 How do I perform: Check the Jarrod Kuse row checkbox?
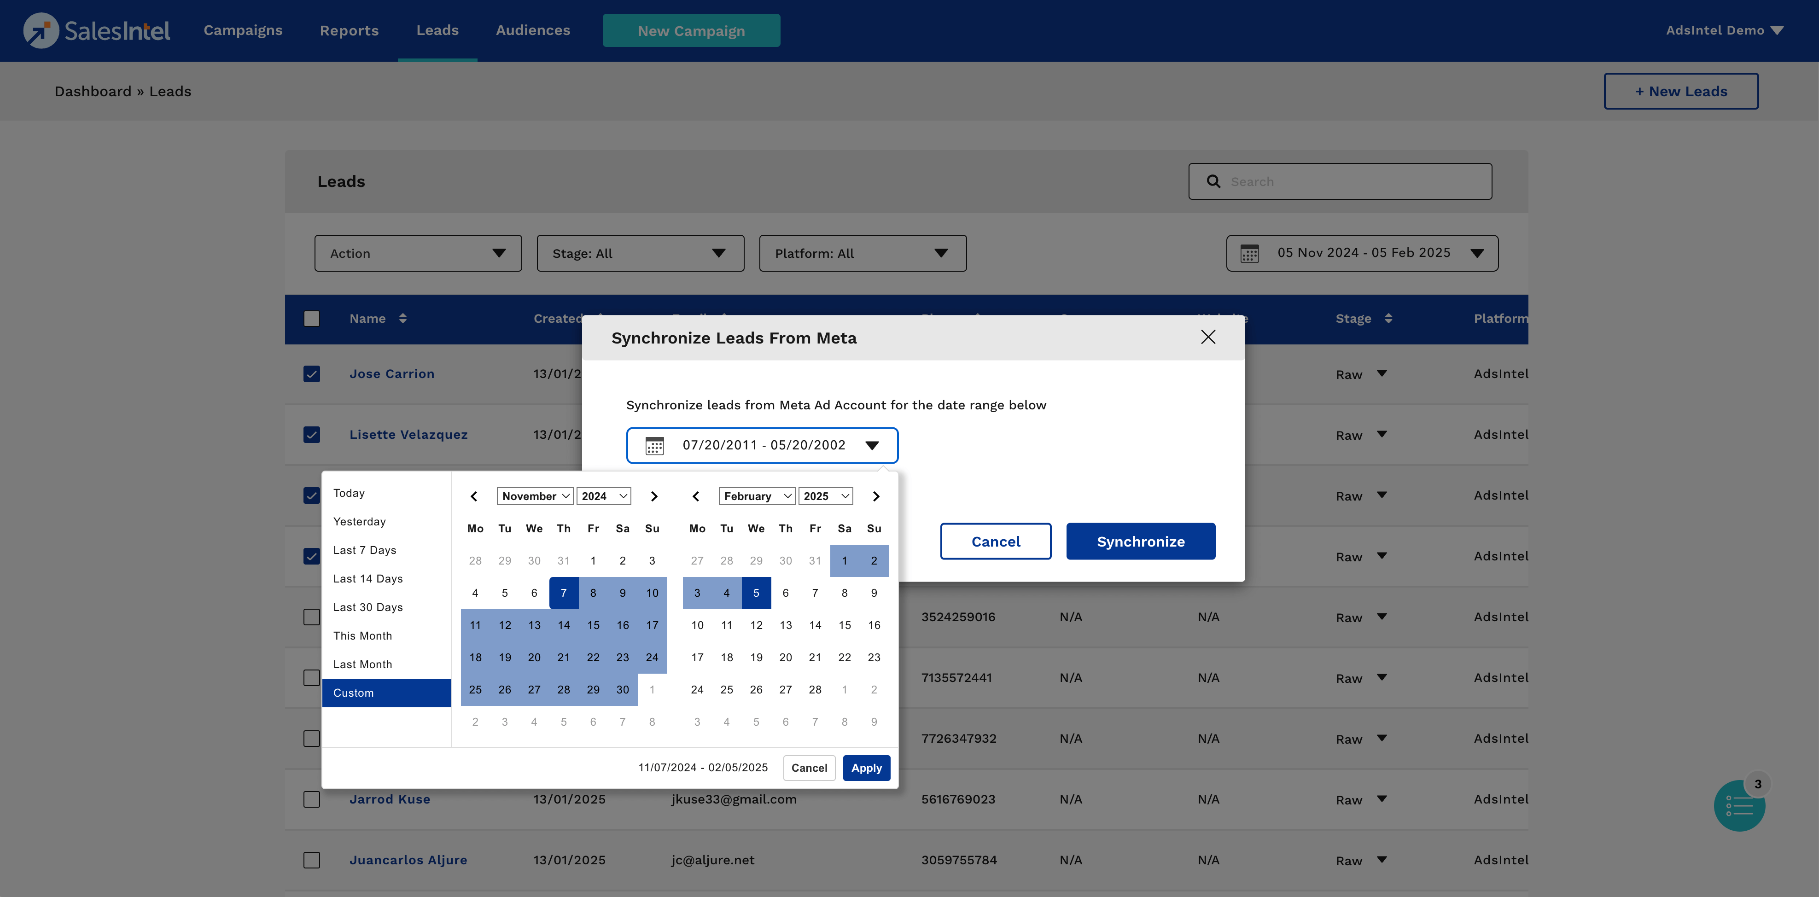tap(311, 799)
